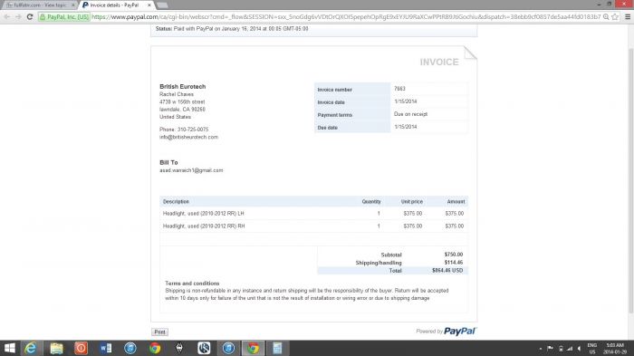Open the Action Center flag icon
The height and width of the screenshot is (356, 634).
click(551, 349)
